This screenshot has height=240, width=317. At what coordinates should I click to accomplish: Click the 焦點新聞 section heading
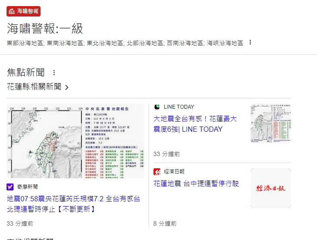(x=26, y=72)
